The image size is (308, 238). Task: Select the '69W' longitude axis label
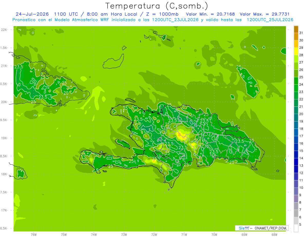244,235
